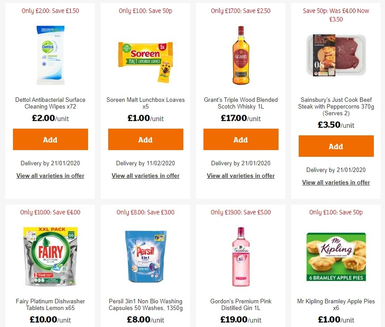
Task: Select the Gordon's Premium Pink Distilled Gin name
Action: click(x=241, y=305)
